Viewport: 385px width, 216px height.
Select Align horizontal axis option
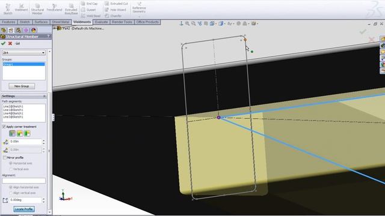(11, 187)
